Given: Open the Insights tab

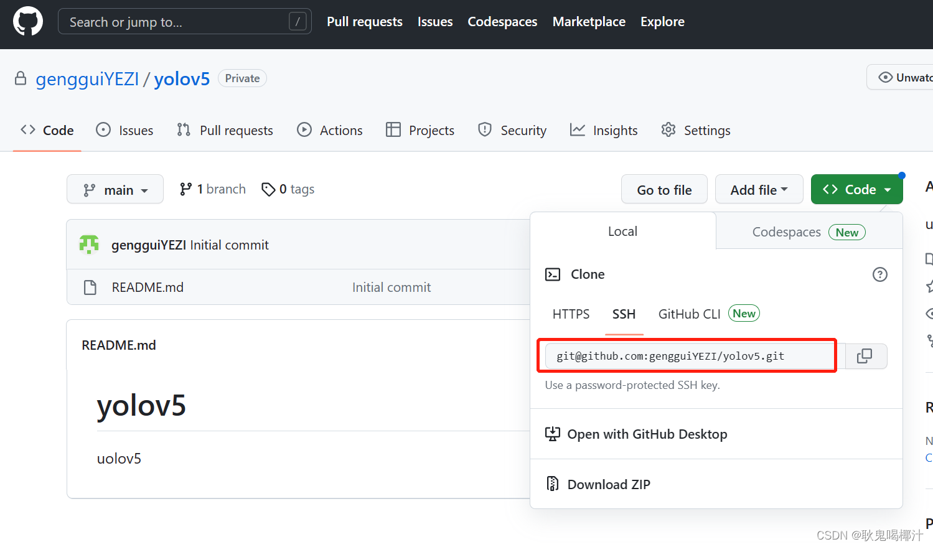Looking at the screenshot, I should point(604,130).
